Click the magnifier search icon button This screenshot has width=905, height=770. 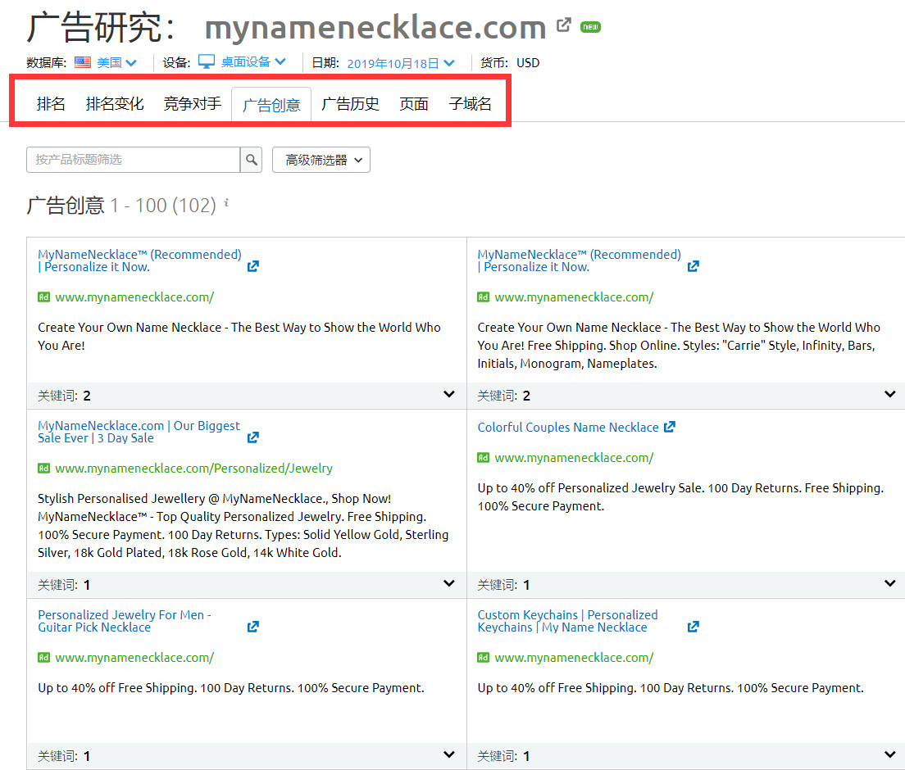[252, 160]
